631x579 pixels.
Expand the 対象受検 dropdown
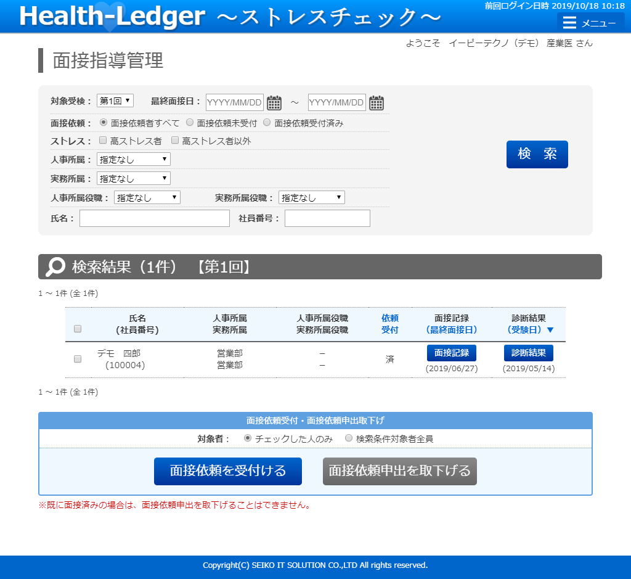point(115,101)
